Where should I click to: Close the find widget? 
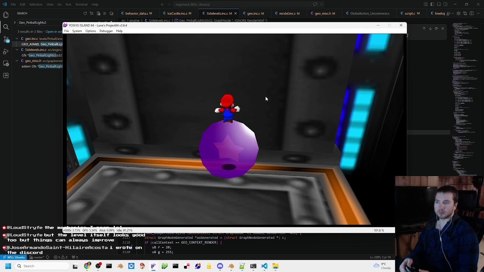click(x=442, y=28)
